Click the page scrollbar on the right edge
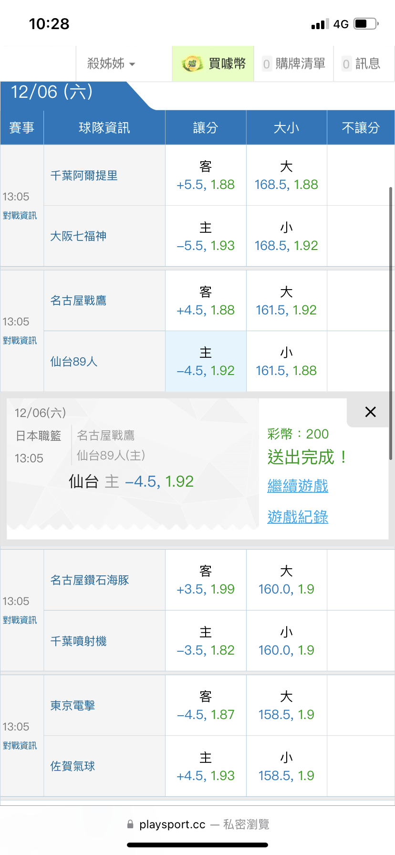This screenshot has height=855, width=395. 391,323
